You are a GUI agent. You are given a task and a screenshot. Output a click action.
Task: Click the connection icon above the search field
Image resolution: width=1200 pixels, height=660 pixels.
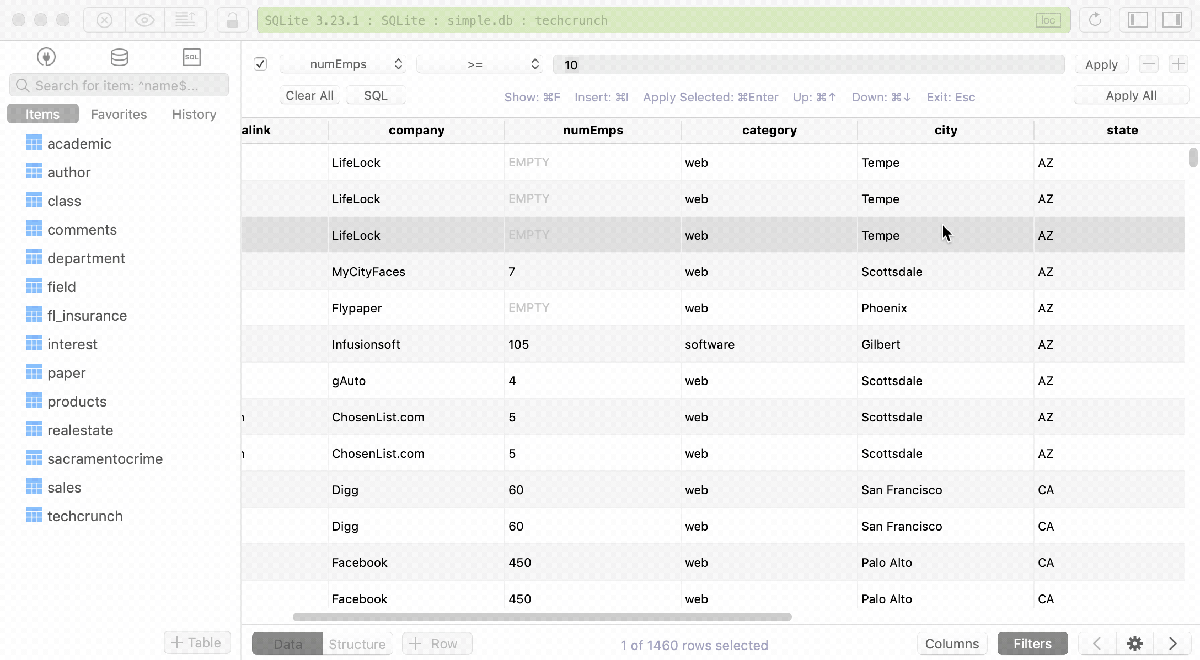(46, 56)
